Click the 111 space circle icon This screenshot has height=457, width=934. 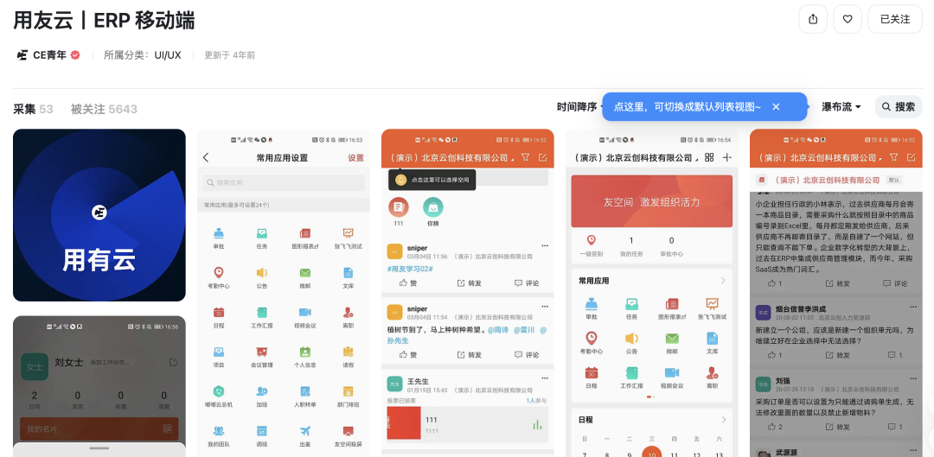pos(399,207)
